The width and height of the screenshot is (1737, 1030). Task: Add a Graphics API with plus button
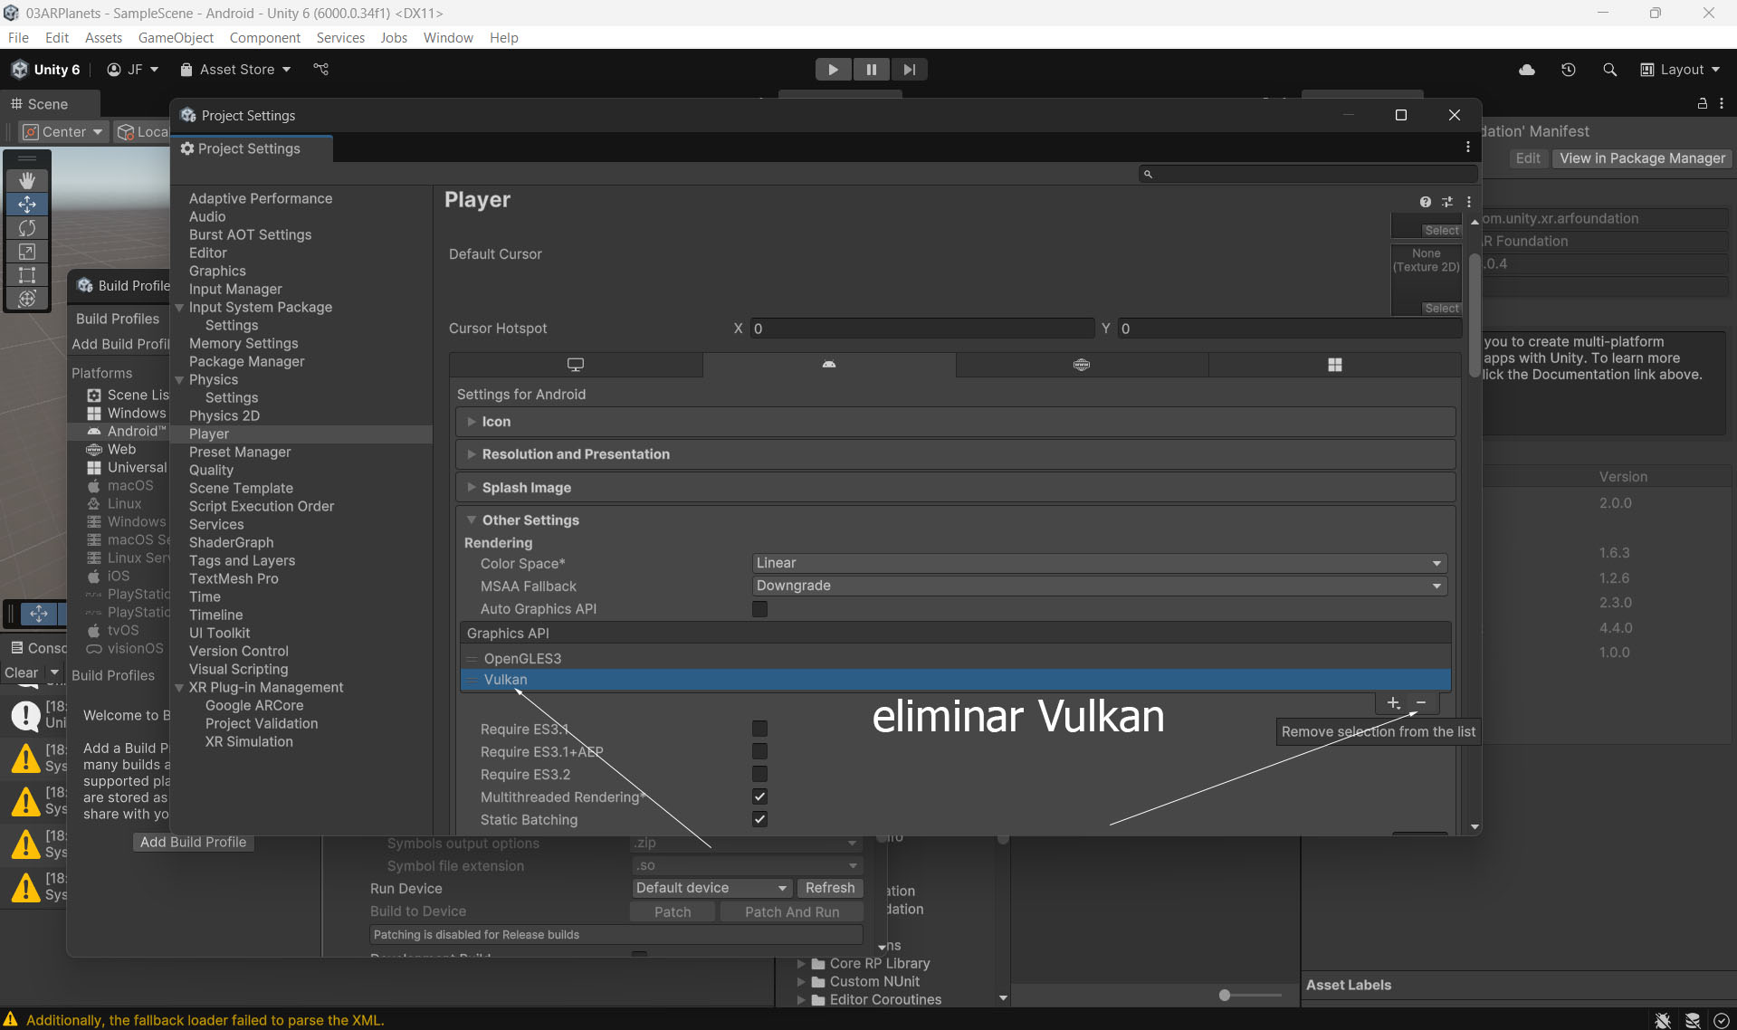pyautogui.click(x=1393, y=703)
